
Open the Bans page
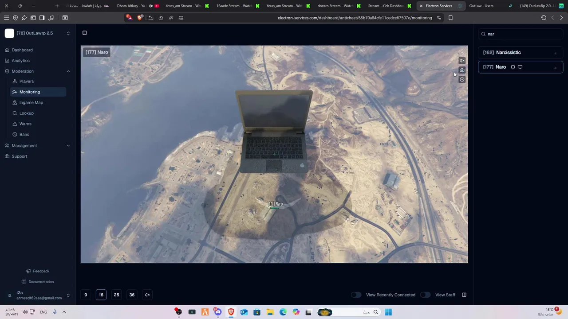coord(38,134)
